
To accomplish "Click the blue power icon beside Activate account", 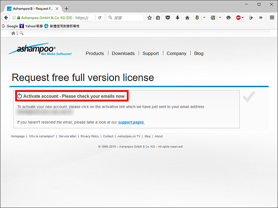I will (20, 96).
